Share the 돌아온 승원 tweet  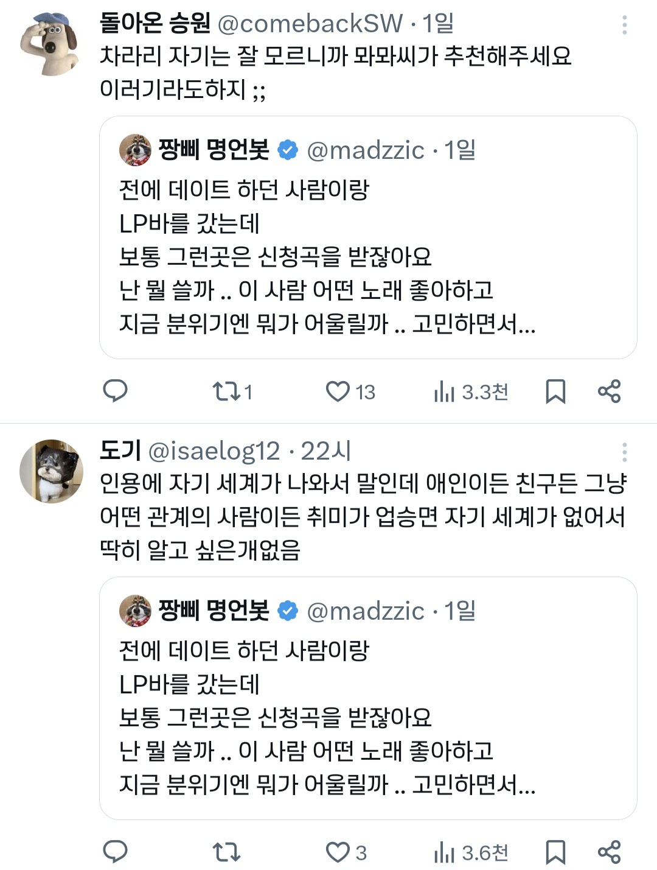[609, 391]
